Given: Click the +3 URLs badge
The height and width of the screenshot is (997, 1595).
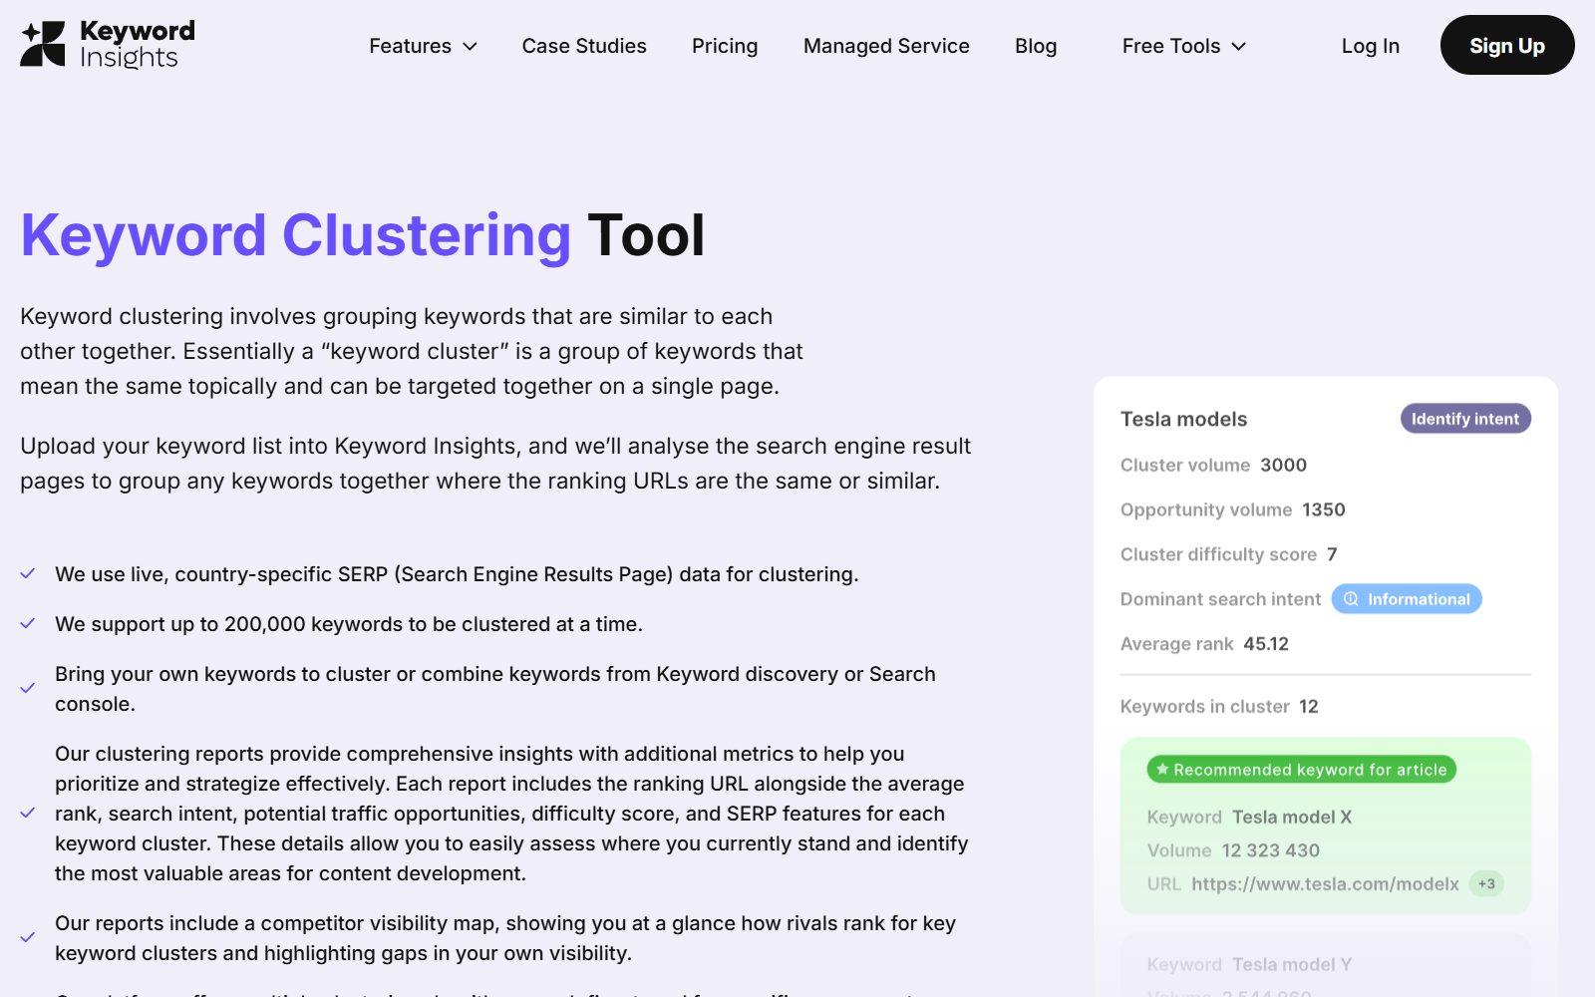Looking at the screenshot, I should click(1486, 884).
